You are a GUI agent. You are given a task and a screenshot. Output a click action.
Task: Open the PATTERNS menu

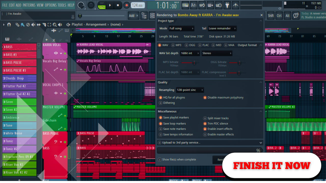point(29,5)
